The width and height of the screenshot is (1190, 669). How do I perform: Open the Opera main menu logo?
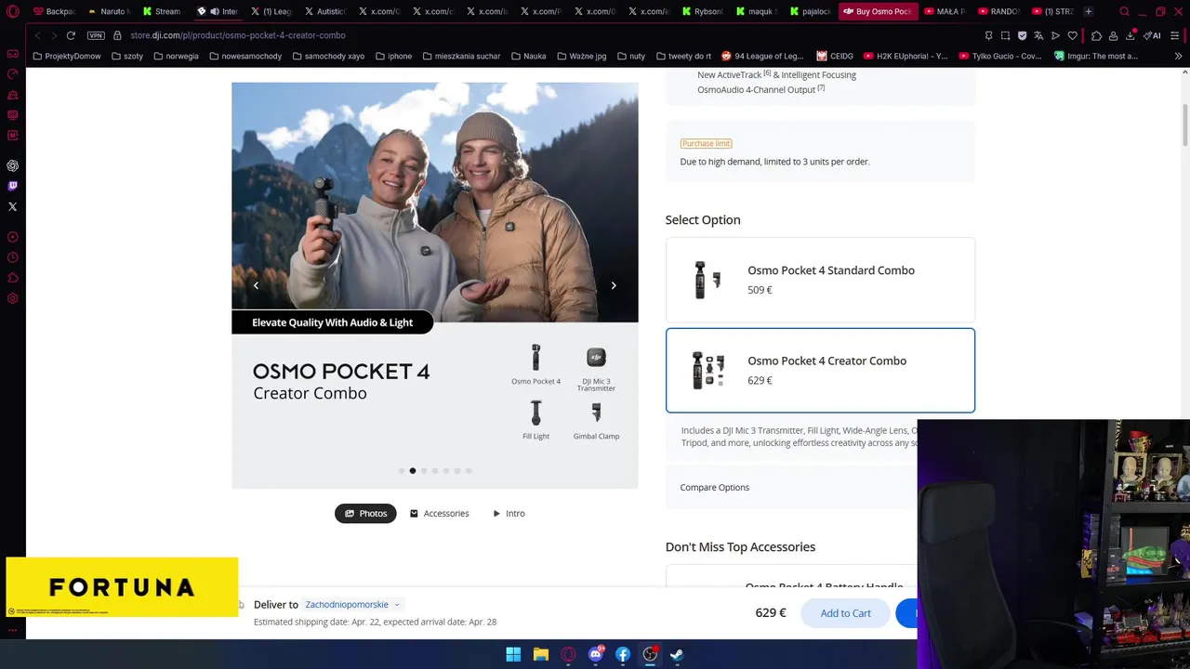tap(13, 11)
